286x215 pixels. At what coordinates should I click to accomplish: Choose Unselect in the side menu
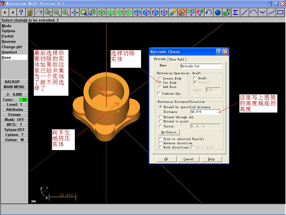coord(9,52)
